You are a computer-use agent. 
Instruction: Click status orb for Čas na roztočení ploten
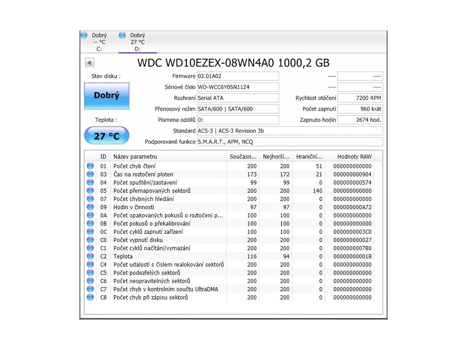[x=90, y=174]
